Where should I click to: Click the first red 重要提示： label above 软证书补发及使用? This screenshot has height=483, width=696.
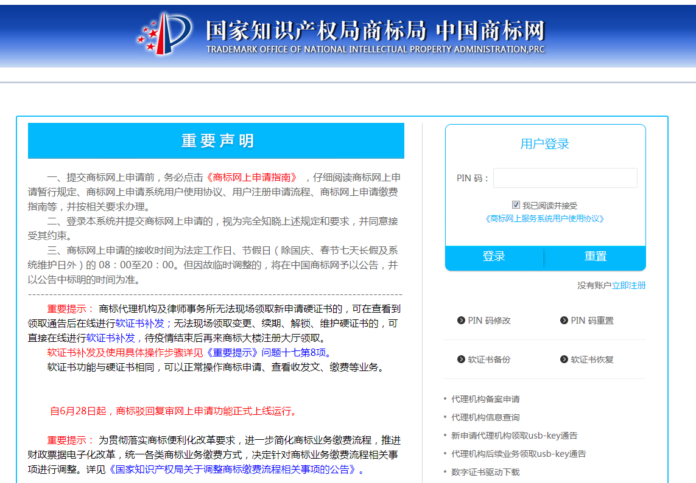coord(71,308)
